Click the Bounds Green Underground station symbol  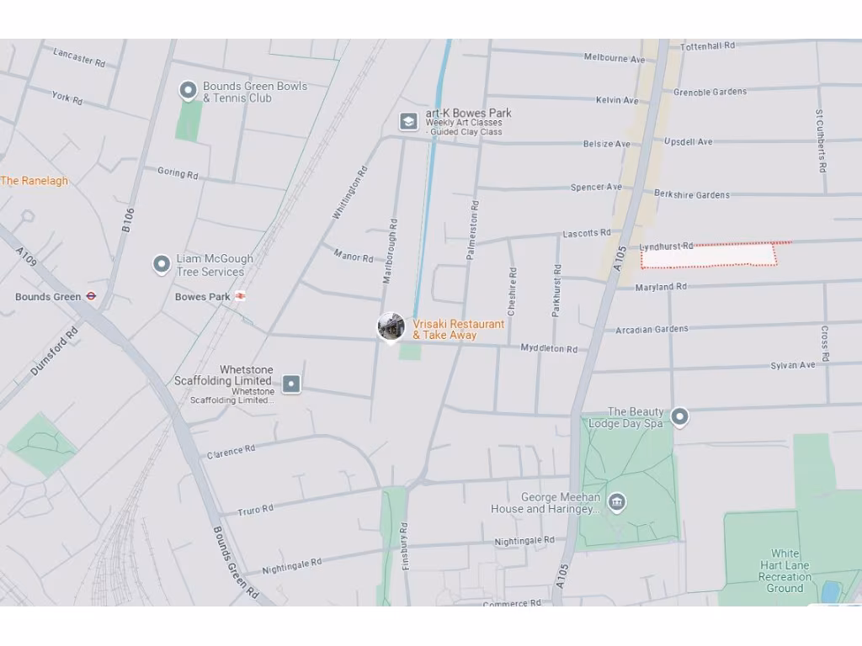(91, 296)
